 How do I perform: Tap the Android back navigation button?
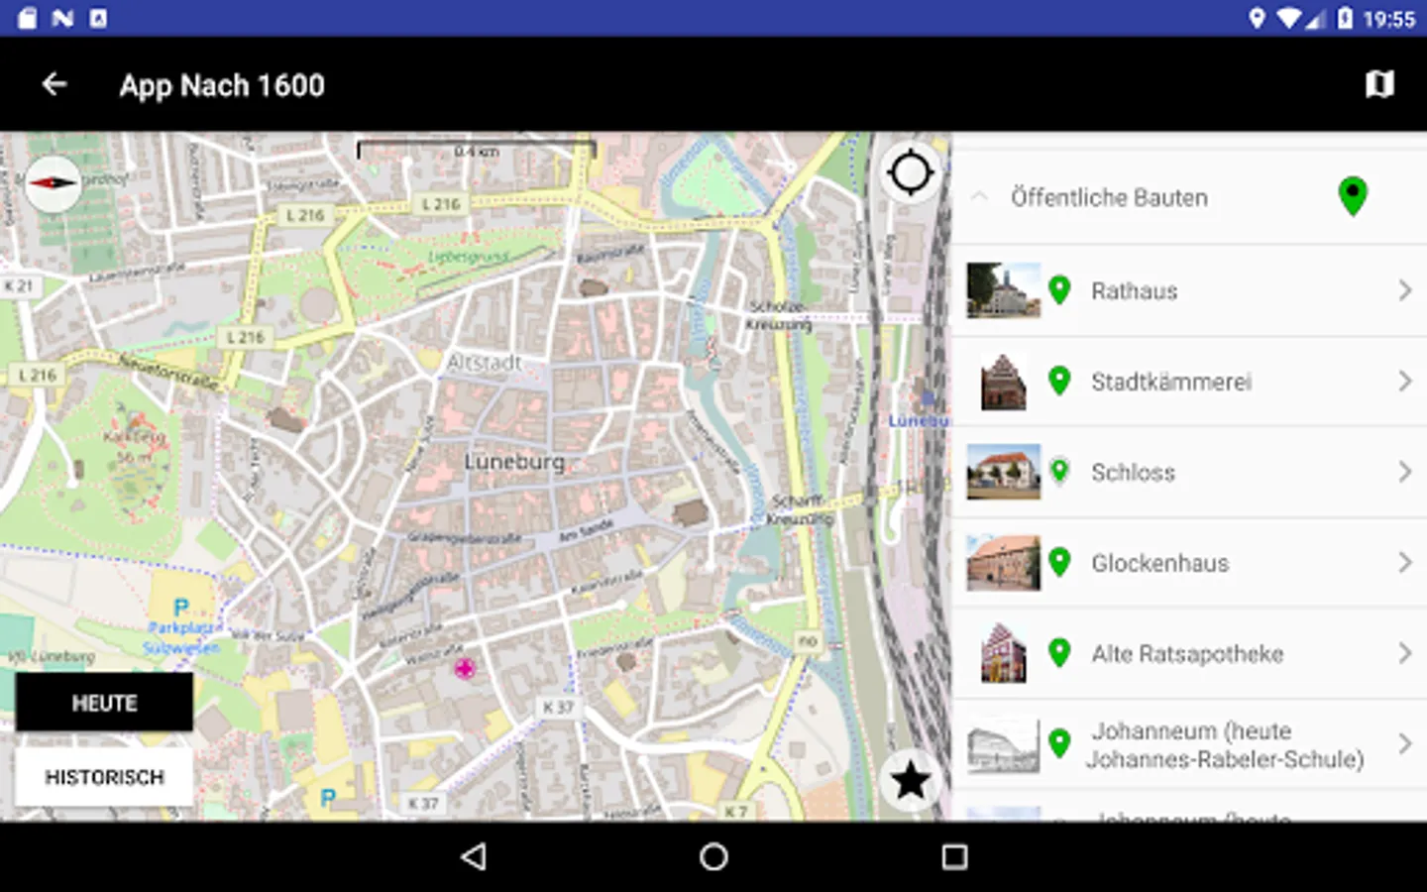tap(474, 856)
